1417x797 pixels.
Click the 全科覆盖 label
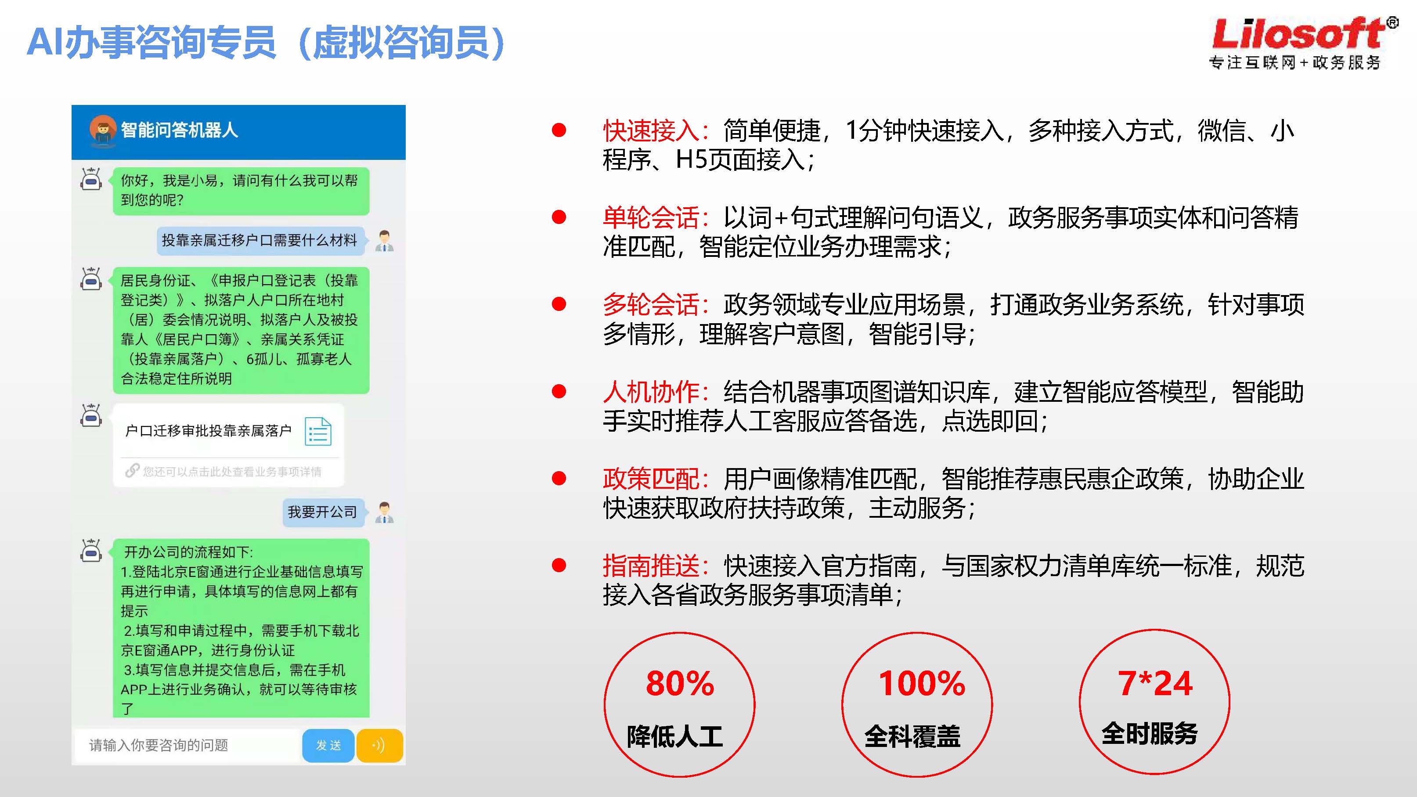pos(912,736)
